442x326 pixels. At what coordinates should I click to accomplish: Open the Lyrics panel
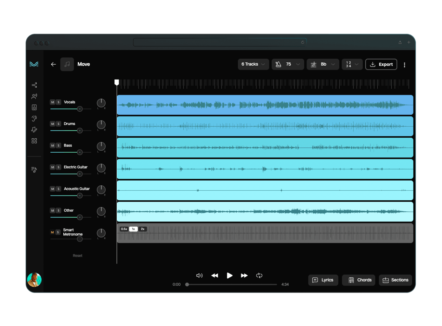click(x=323, y=280)
